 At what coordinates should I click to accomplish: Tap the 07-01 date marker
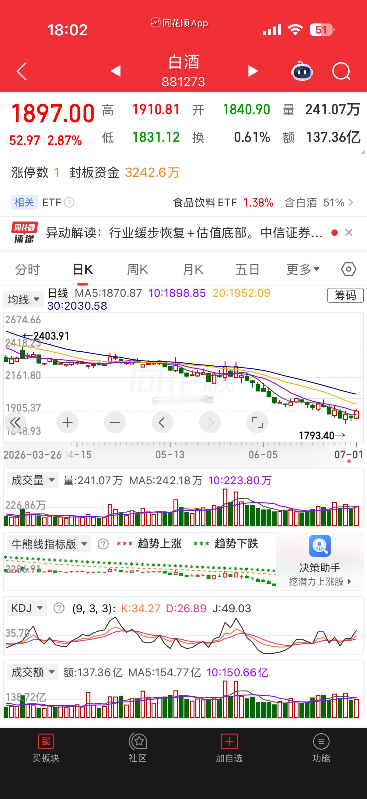[349, 455]
